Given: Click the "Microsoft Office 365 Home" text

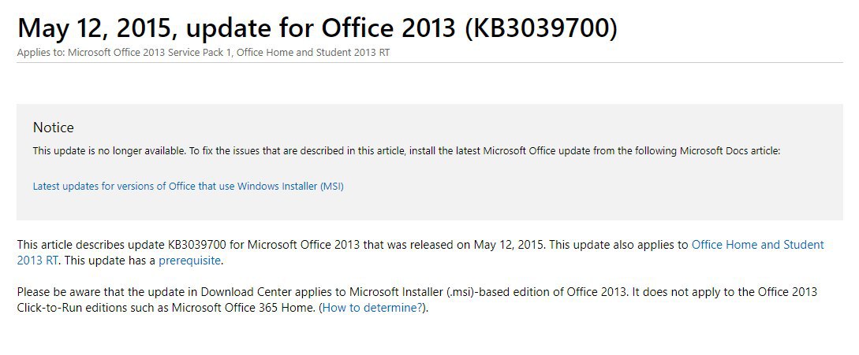Looking at the screenshot, I should 244,308.
